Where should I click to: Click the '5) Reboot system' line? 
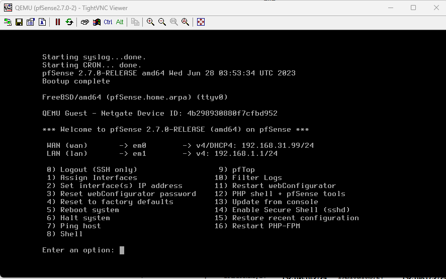click(x=83, y=210)
